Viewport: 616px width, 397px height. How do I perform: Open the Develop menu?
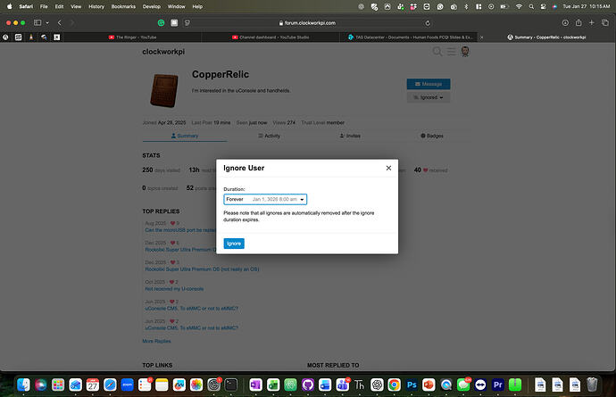tap(151, 6)
